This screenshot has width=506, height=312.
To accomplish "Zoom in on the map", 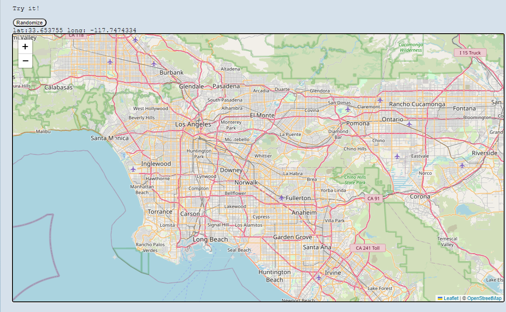I will tap(25, 47).
